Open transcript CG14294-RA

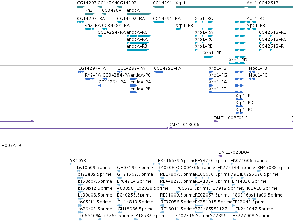[x=112, y=32]
